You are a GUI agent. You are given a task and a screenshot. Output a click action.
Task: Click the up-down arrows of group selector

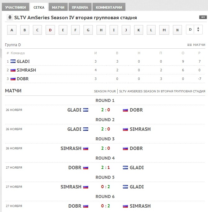pos(198,29)
